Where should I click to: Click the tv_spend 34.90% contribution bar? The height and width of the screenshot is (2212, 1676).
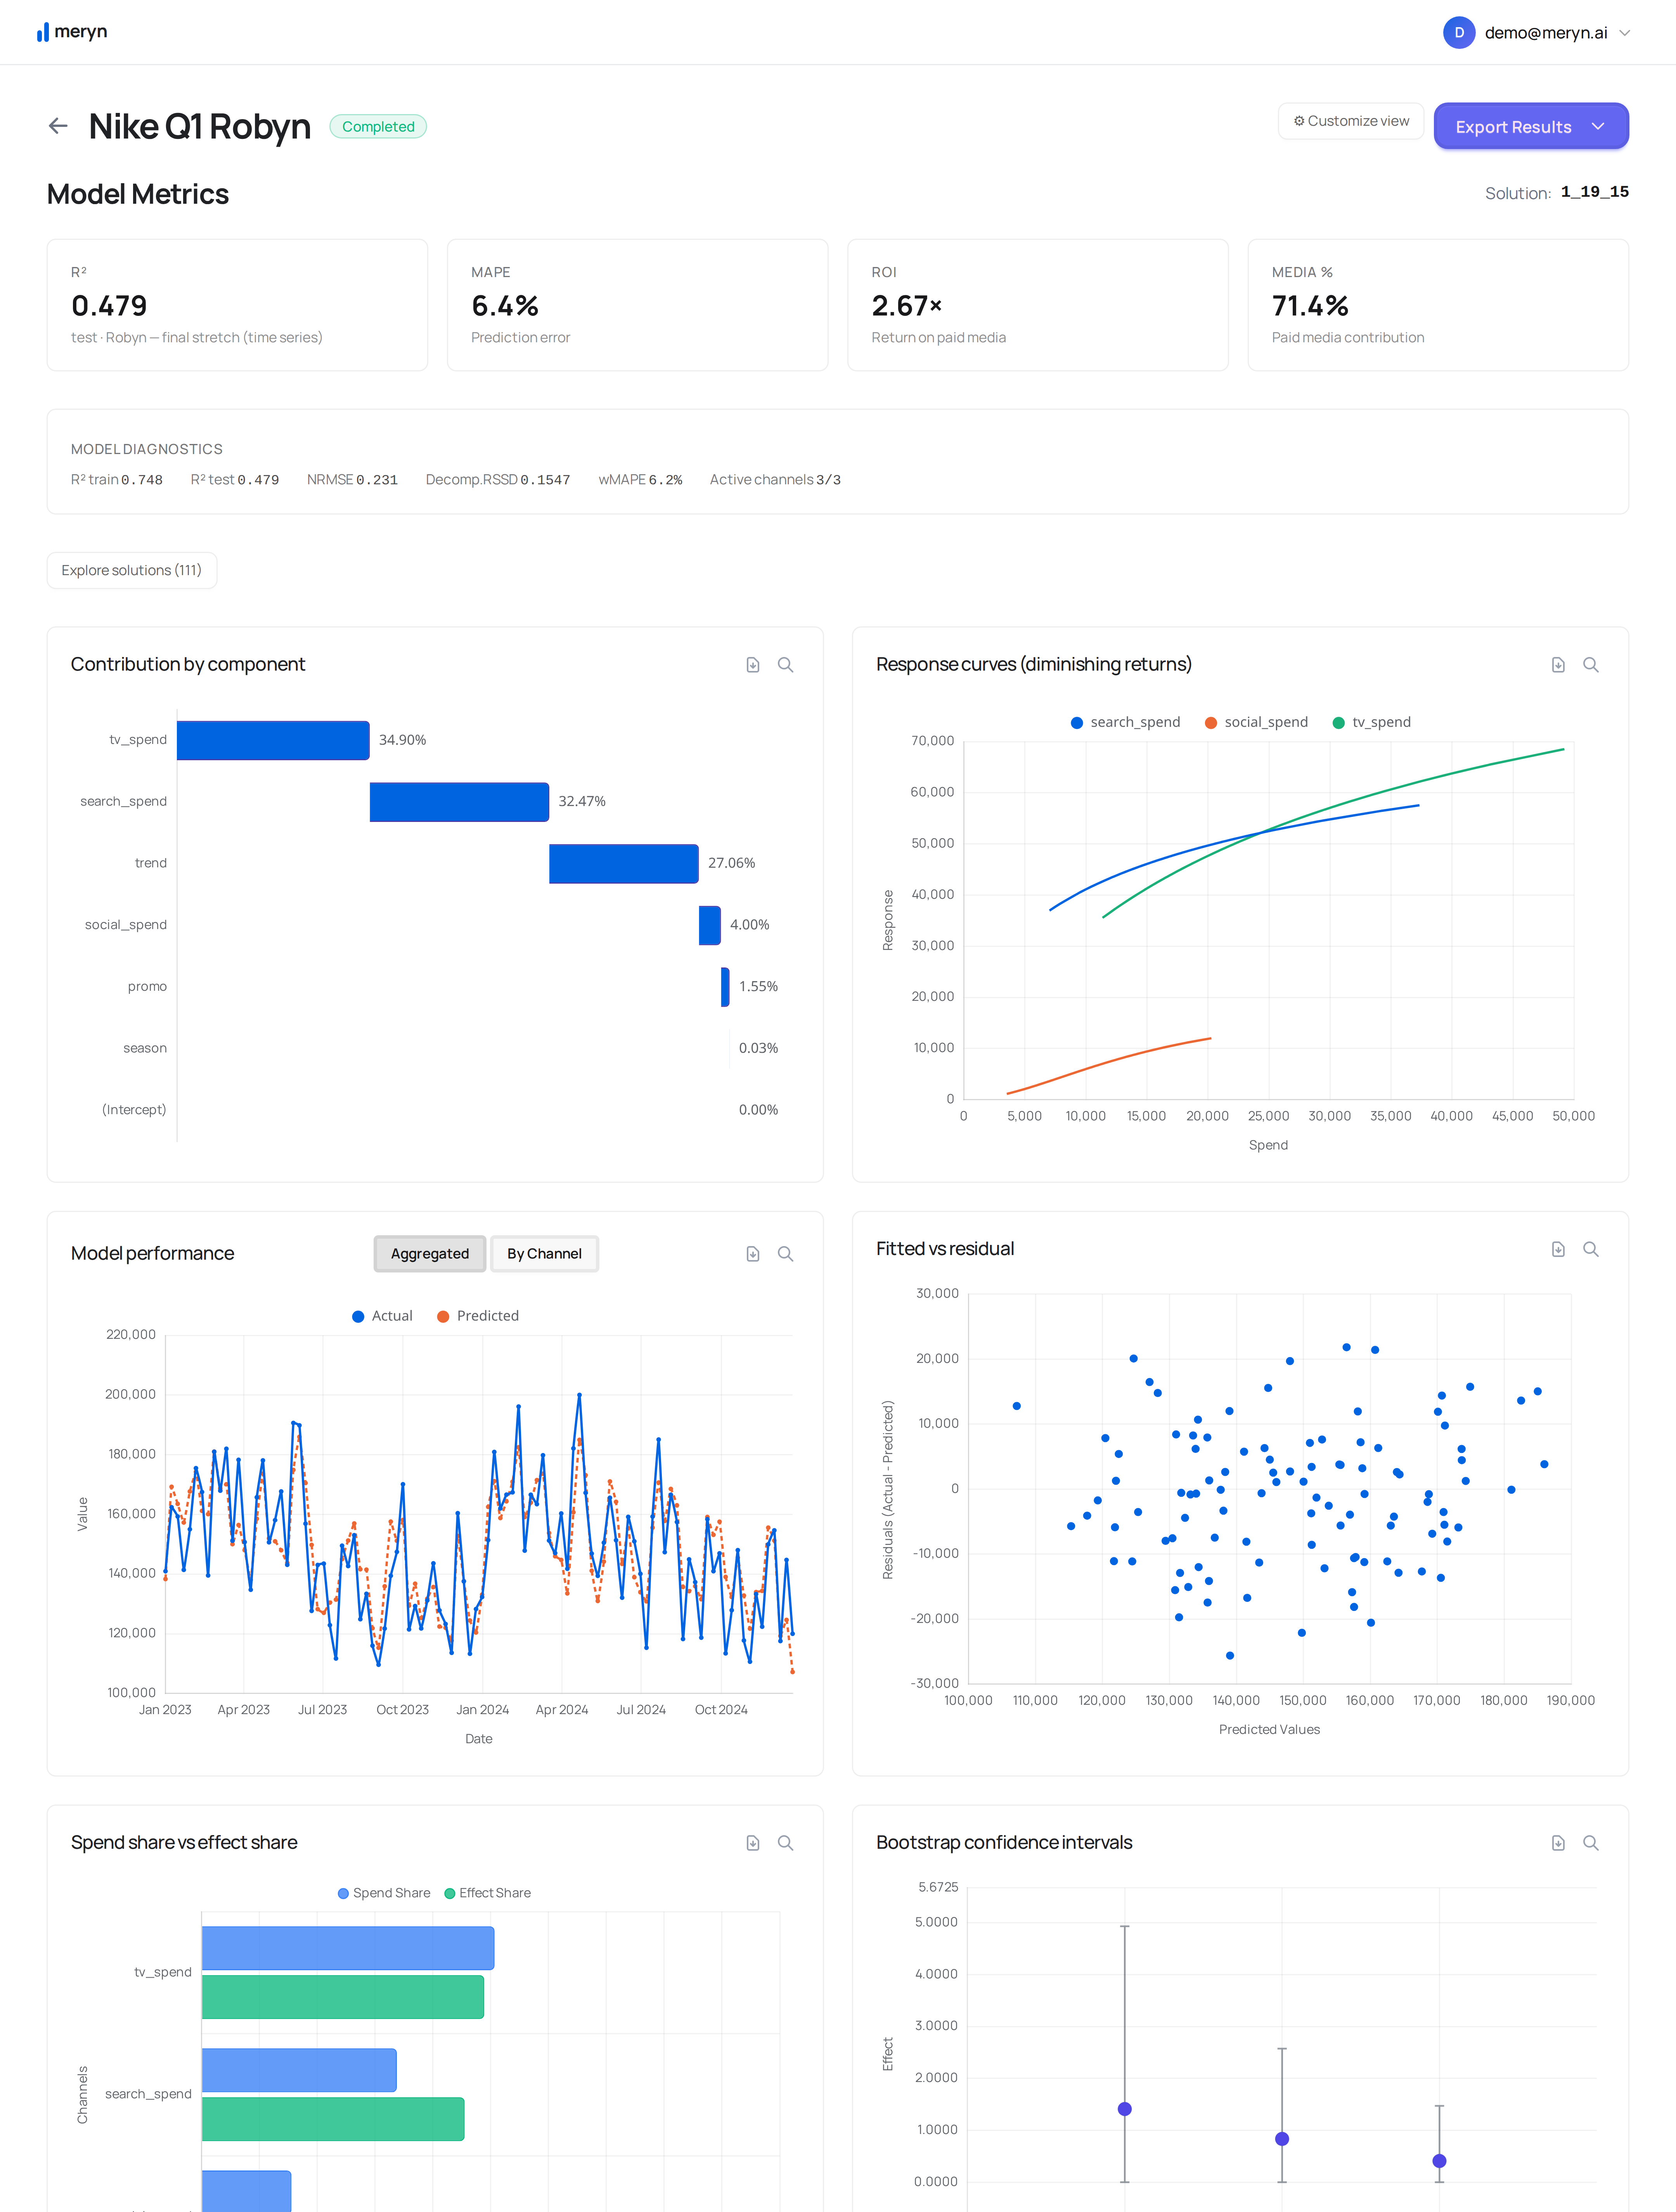[273, 740]
